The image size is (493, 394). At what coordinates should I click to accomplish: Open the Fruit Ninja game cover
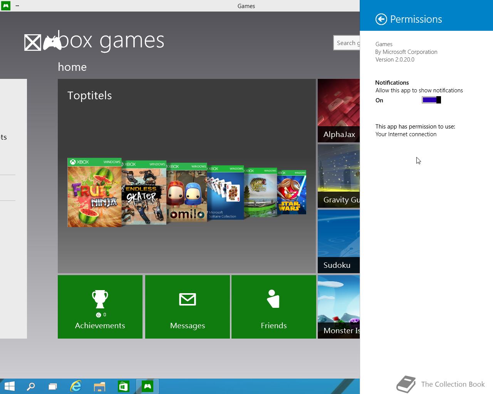point(94,192)
